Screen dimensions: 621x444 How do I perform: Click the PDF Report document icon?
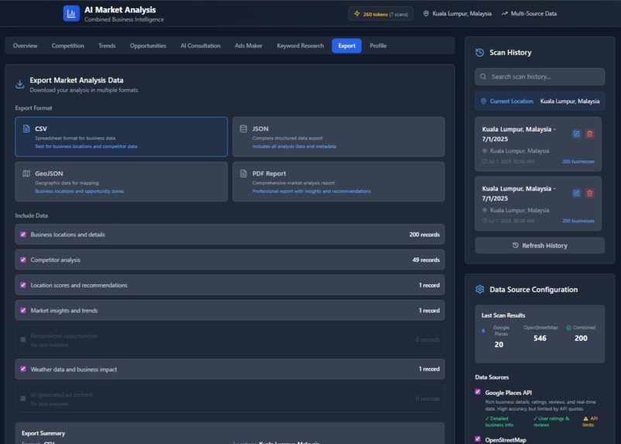(x=244, y=174)
